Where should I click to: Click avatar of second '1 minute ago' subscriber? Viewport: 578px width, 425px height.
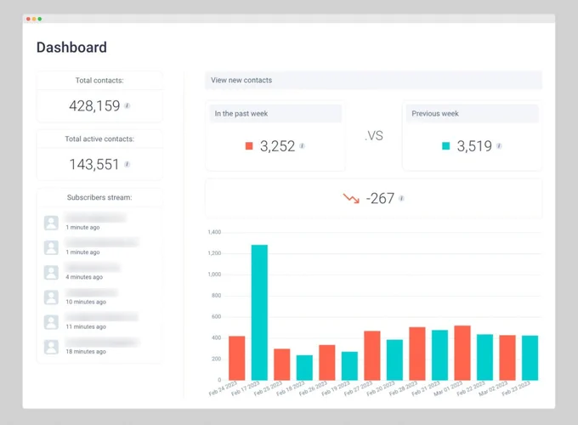[51, 247]
